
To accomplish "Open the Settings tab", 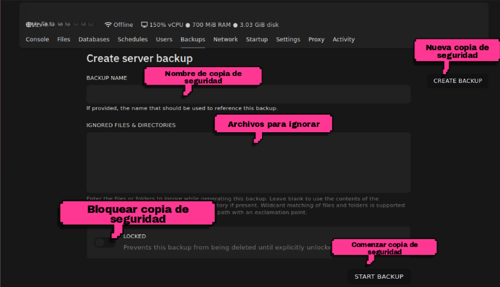I will 288,39.
